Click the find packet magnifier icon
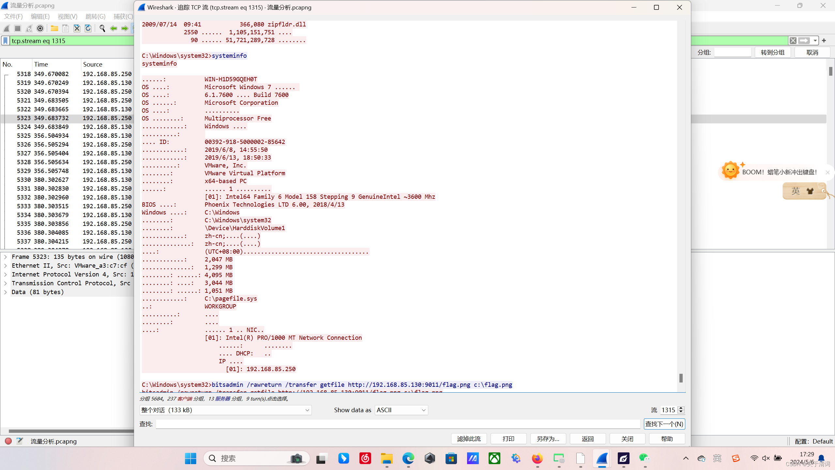The height and width of the screenshot is (470, 835). [102, 29]
